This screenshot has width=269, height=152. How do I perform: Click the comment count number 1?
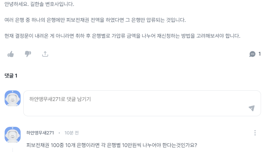(x=259, y=54)
